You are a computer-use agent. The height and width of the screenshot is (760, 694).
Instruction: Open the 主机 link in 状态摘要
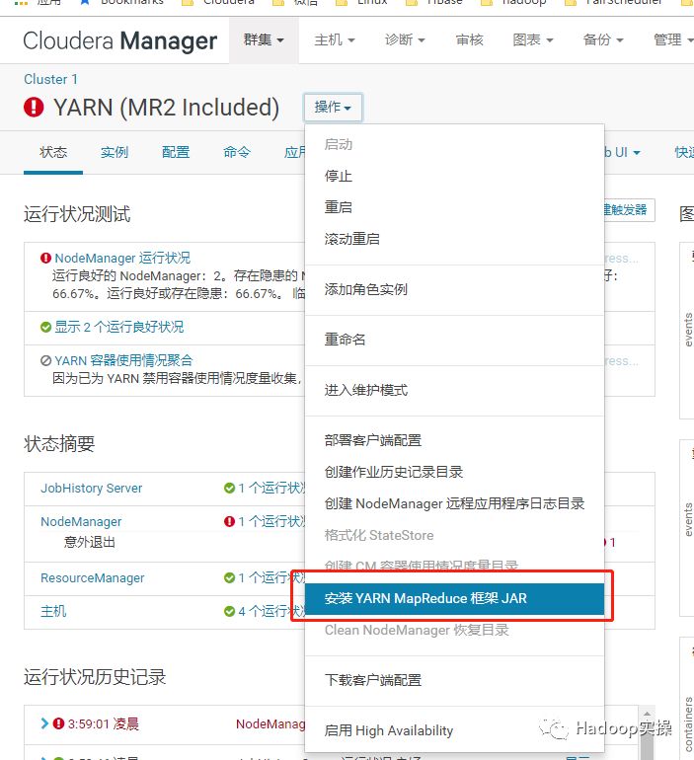point(53,611)
